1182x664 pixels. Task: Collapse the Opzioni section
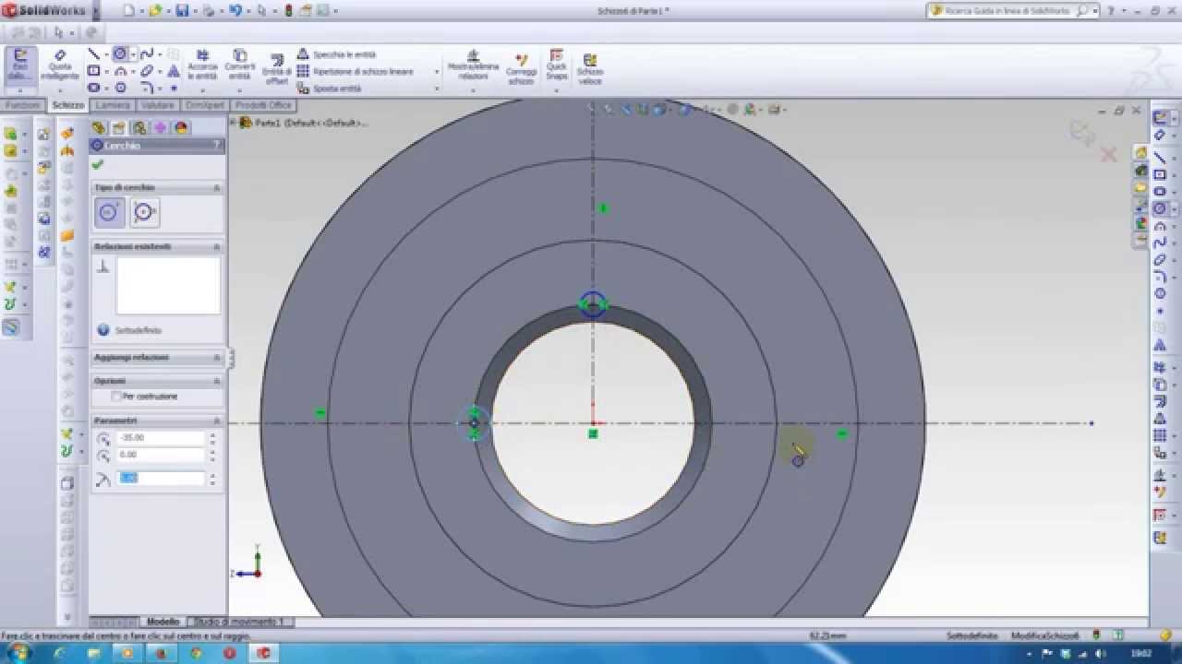[x=217, y=381]
